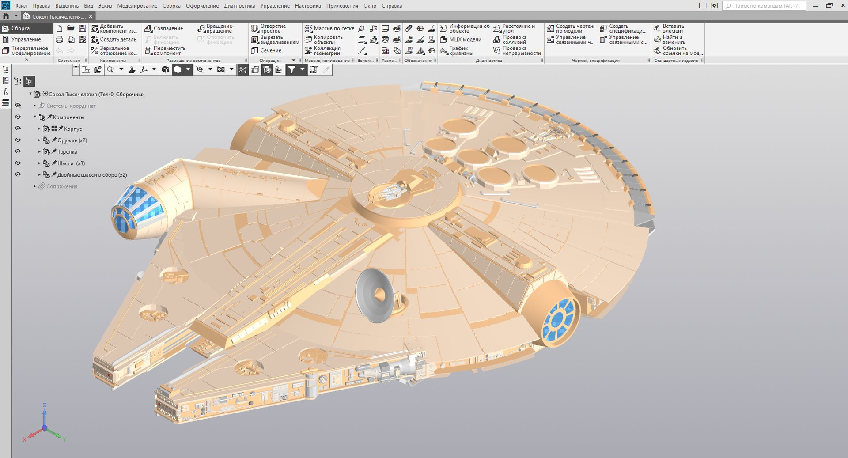Click the funnel filter icon in view toolbar
This screenshot has height=458, width=848.
291,70
